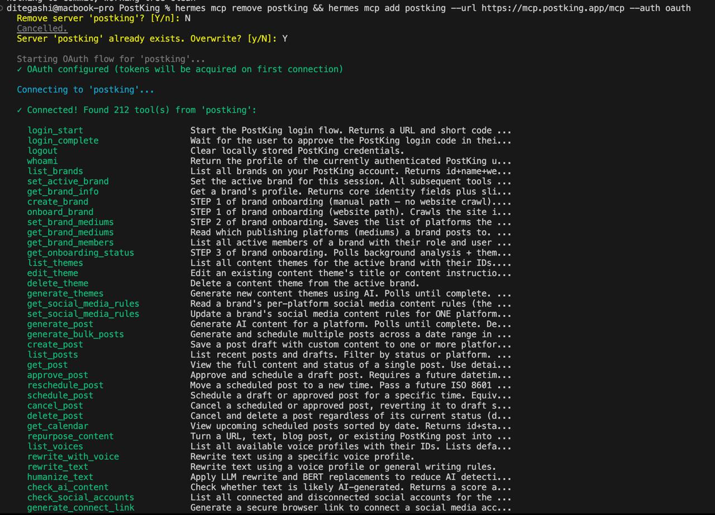715x515 pixels.
Task: Select the get_calendar tool name
Action: pyautogui.click(x=58, y=426)
